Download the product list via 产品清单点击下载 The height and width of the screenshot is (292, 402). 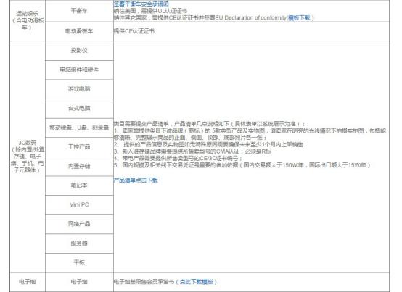[x=136, y=180]
